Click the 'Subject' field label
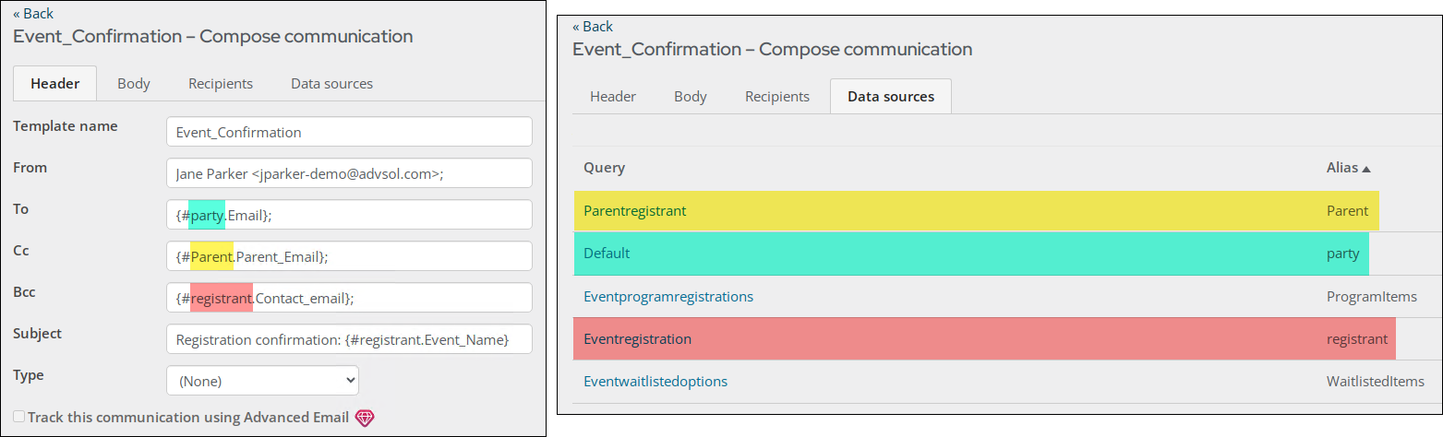The image size is (1443, 437). pos(37,333)
